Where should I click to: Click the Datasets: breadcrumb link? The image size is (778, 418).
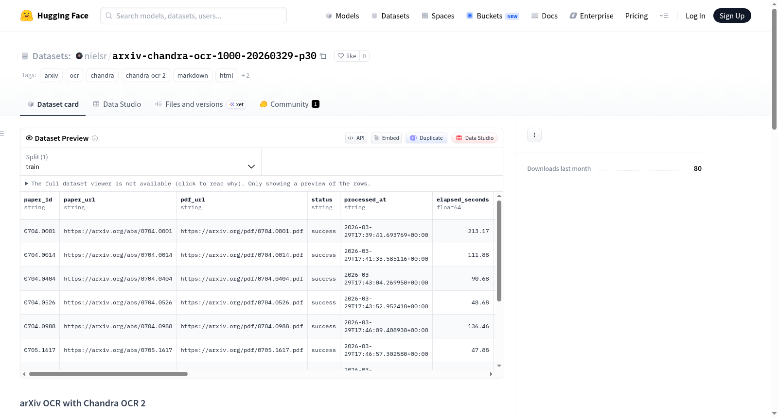(52, 56)
